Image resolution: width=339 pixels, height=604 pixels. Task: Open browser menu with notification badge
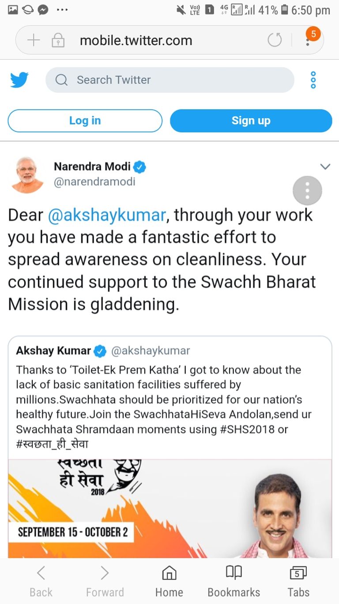coord(308,40)
